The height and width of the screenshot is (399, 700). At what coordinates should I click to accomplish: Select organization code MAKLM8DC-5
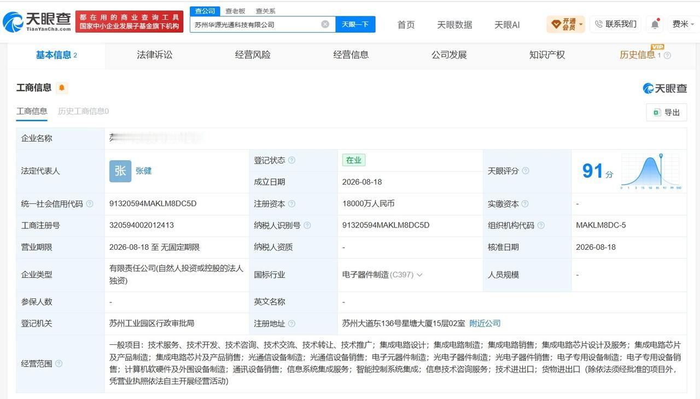(x=601, y=225)
